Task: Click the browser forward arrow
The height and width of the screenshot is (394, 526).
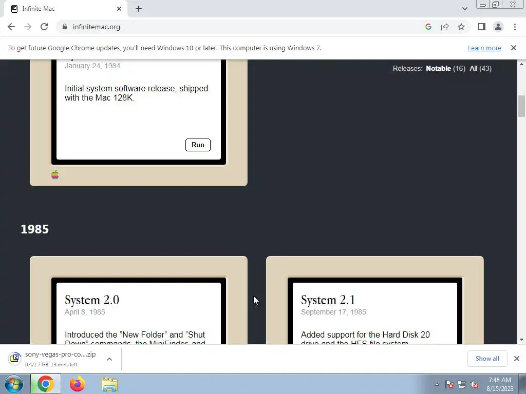Action: click(x=28, y=27)
